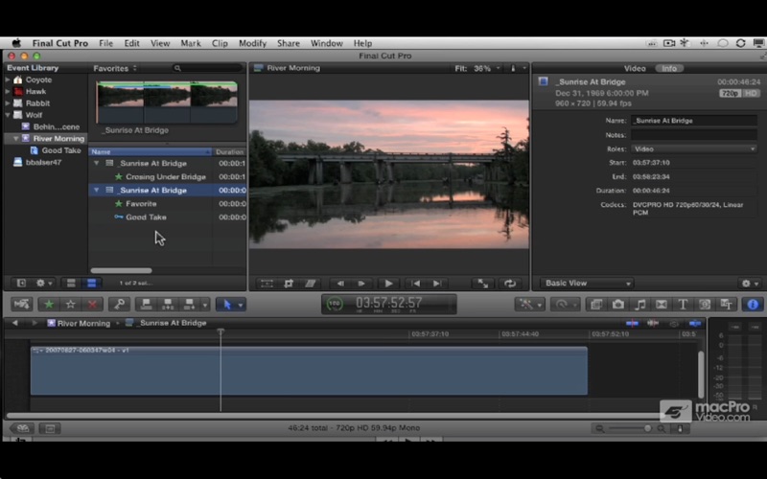
Task: Open Music and Sound browser note icon
Action: coord(639,304)
